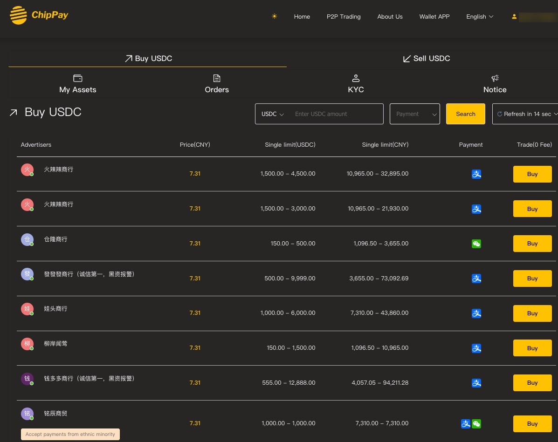Image resolution: width=558 pixels, height=442 pixels.
Task: Open advertiser 娃头商行 name
Action: (55, 309)
